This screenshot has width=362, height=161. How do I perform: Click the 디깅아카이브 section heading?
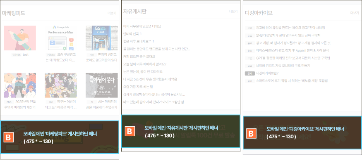[x=259, y=13]
